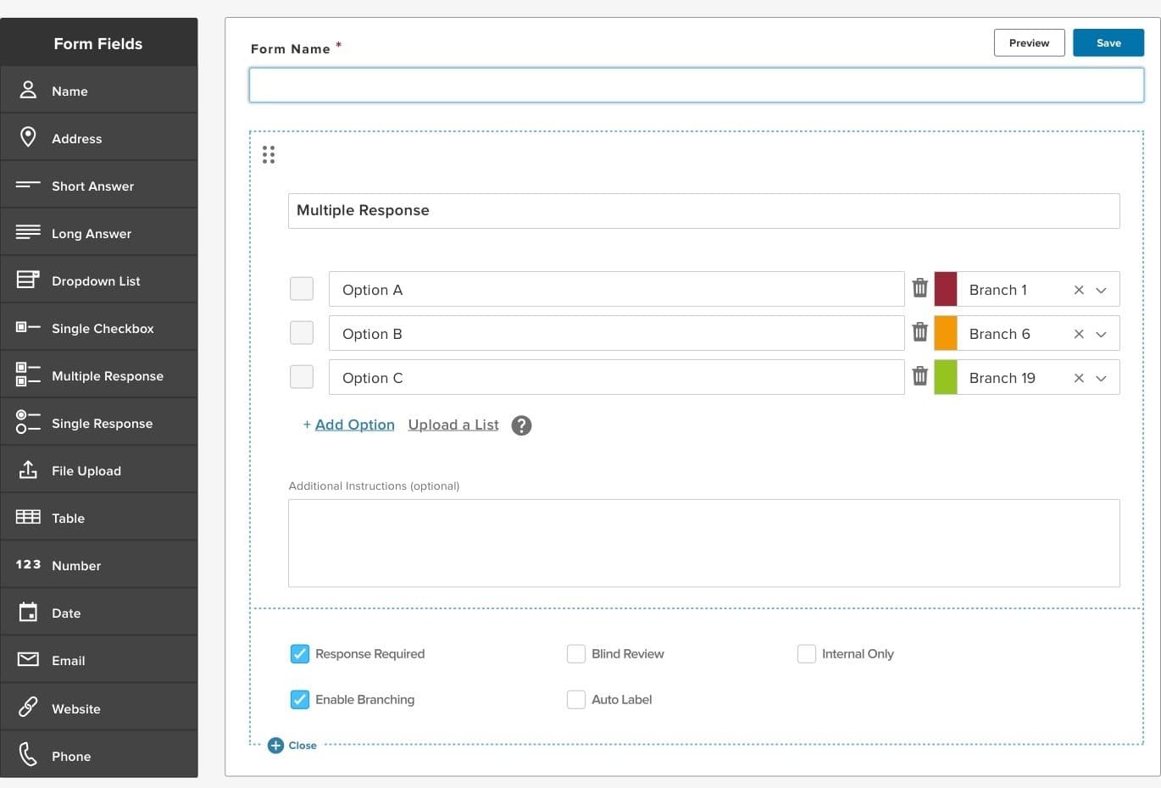The height and width of the screenshot is (788, 1161).
Task: Click the File Upload icon in sidebar
Action: [x=28, y=470]
